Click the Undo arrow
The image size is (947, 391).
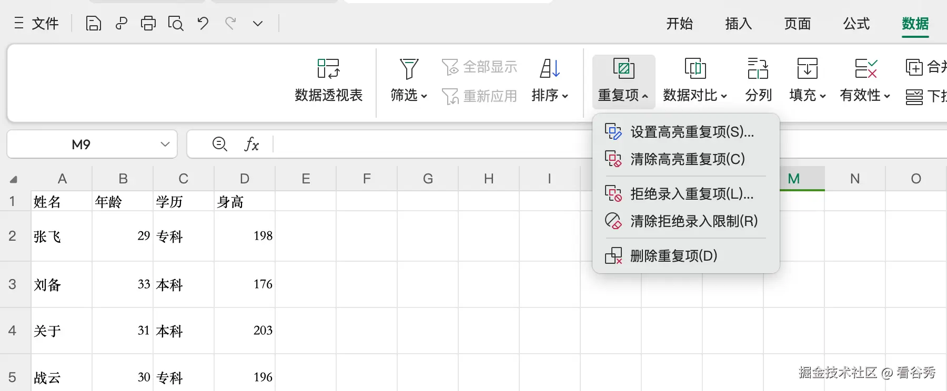pyautogui.click(x=203, y=23)
